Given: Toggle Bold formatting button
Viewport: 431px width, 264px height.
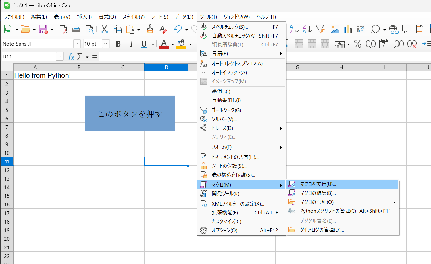Looking at the screenshot, I should pyautogui.click(x=118, y=44).
